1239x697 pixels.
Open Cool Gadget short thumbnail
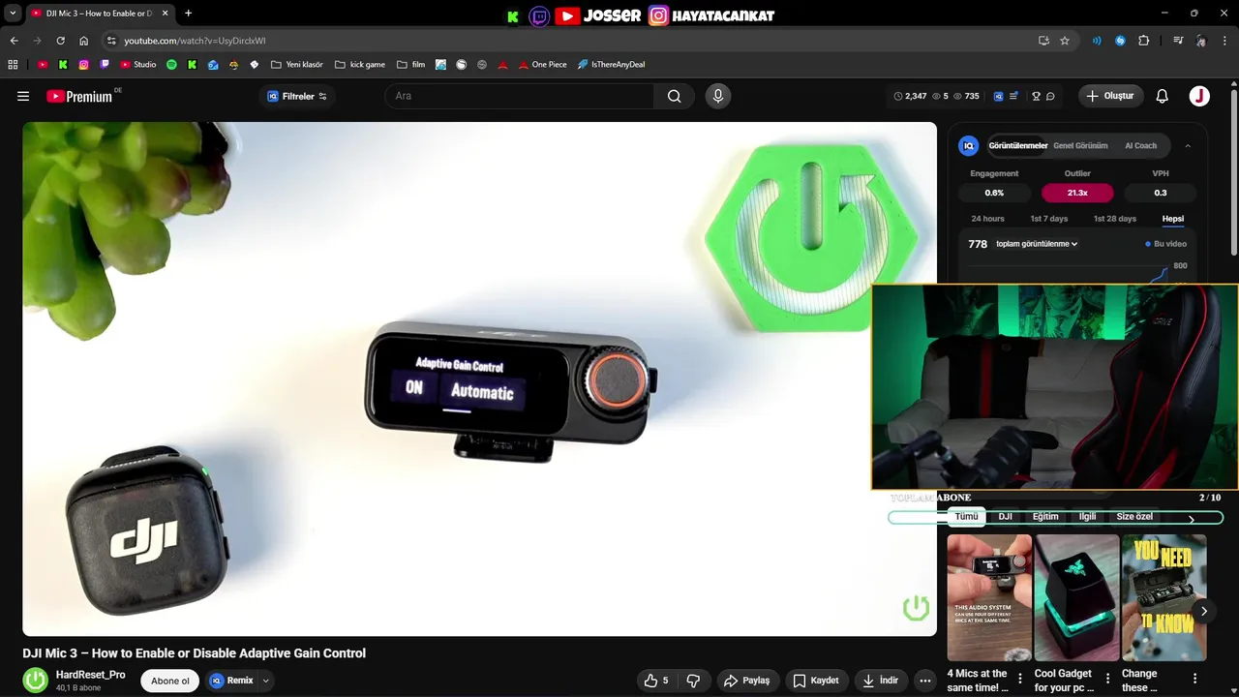1076,597
